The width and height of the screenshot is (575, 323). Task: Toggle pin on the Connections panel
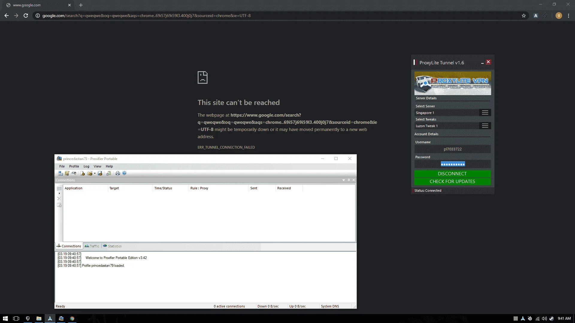349,180
